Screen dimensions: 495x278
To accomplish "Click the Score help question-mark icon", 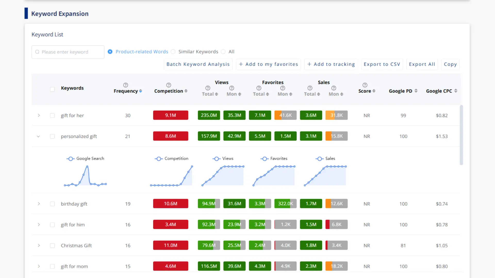I will [365, 85].
